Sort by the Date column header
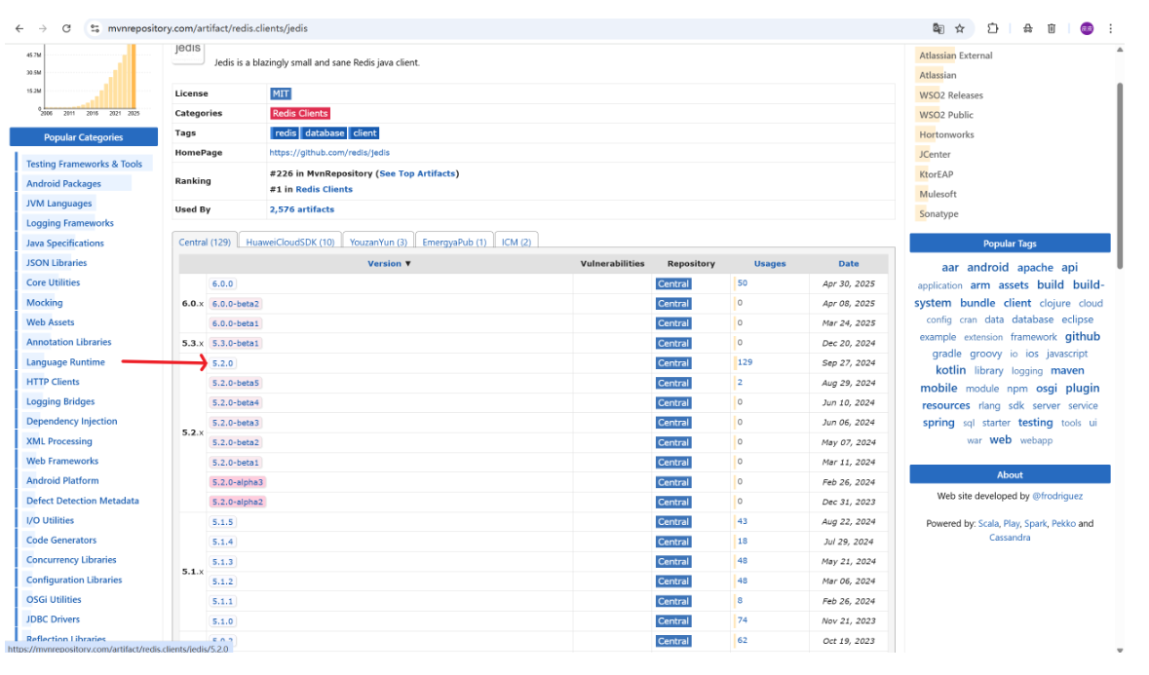This screenshot has width=1149, height=675. pyautogui.click(x=849, y=264)
